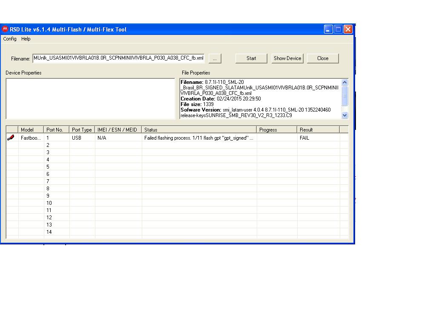Close the RSD Lite window with red X
The height and width of the screenshot is (327, 436).
click(348, 29)
